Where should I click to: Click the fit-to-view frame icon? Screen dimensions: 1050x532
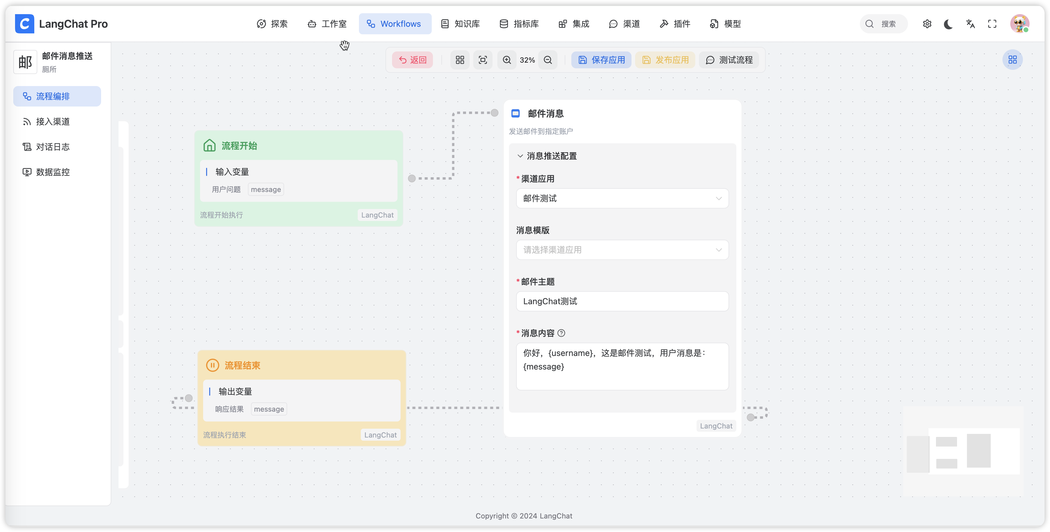pos(483,60)
